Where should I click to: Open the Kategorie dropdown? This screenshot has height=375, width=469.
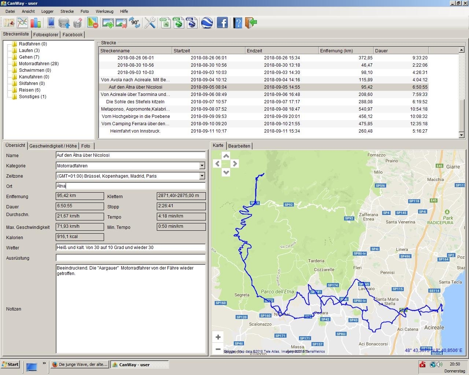(202, 166)
